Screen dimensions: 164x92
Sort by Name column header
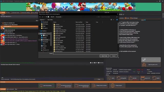[x=55, y=22]
